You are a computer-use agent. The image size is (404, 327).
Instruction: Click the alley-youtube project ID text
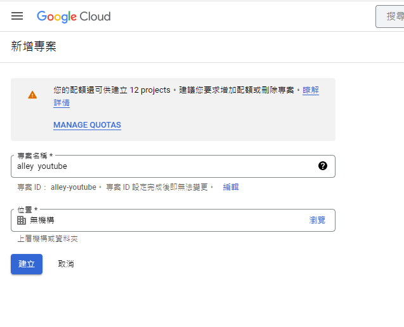(74, 187)
